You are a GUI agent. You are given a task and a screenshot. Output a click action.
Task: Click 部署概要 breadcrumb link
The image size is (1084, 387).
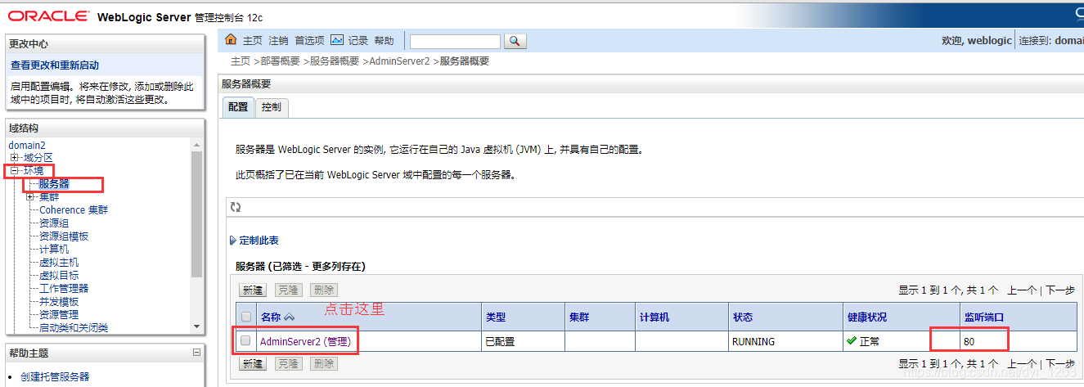[281, 61]
